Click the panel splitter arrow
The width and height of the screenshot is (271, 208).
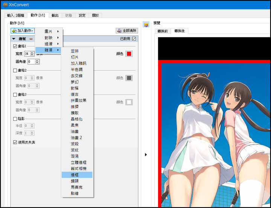pos(146,155)
